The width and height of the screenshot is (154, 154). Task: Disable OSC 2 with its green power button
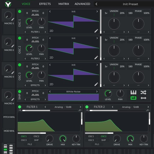[x=20, y=38]
